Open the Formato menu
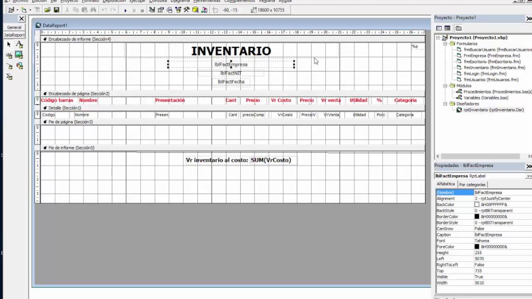 click(x=90, y=1)
